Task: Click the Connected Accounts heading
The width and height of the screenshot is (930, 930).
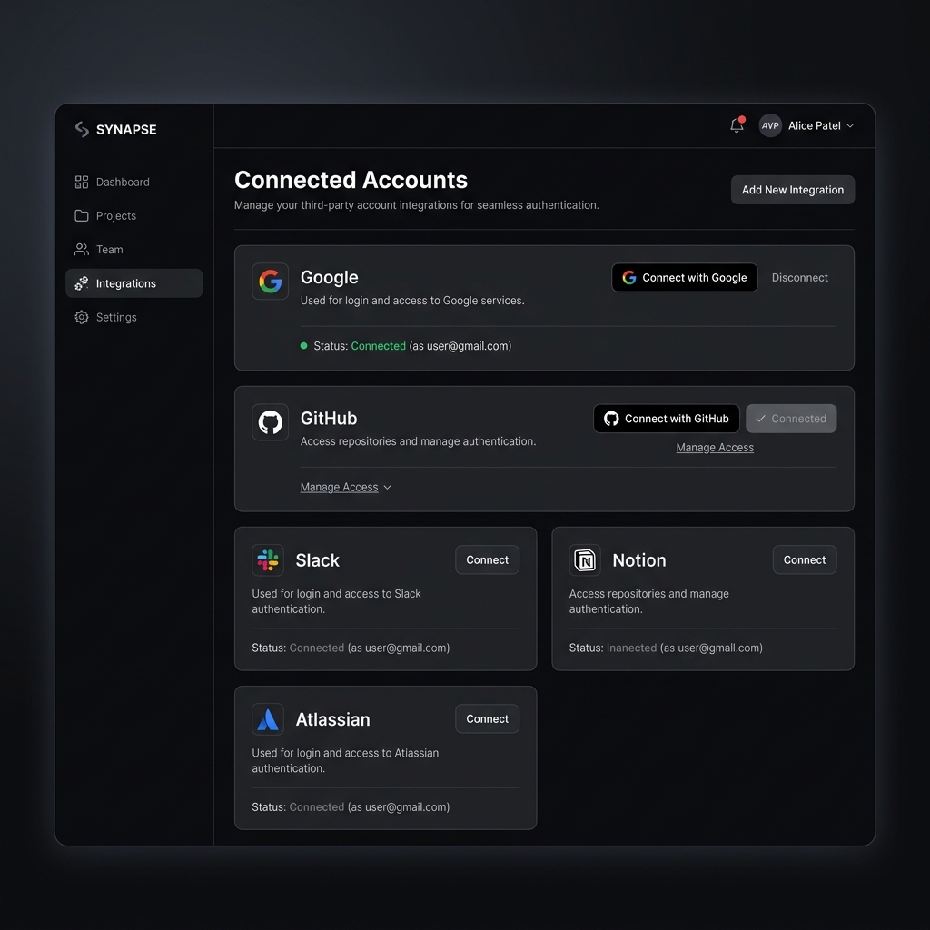Action: coord(351,180)
